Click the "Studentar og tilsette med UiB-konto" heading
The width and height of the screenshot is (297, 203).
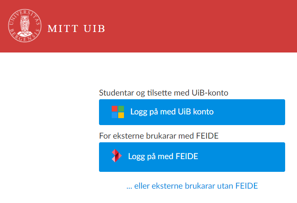(x=163, y=93)
